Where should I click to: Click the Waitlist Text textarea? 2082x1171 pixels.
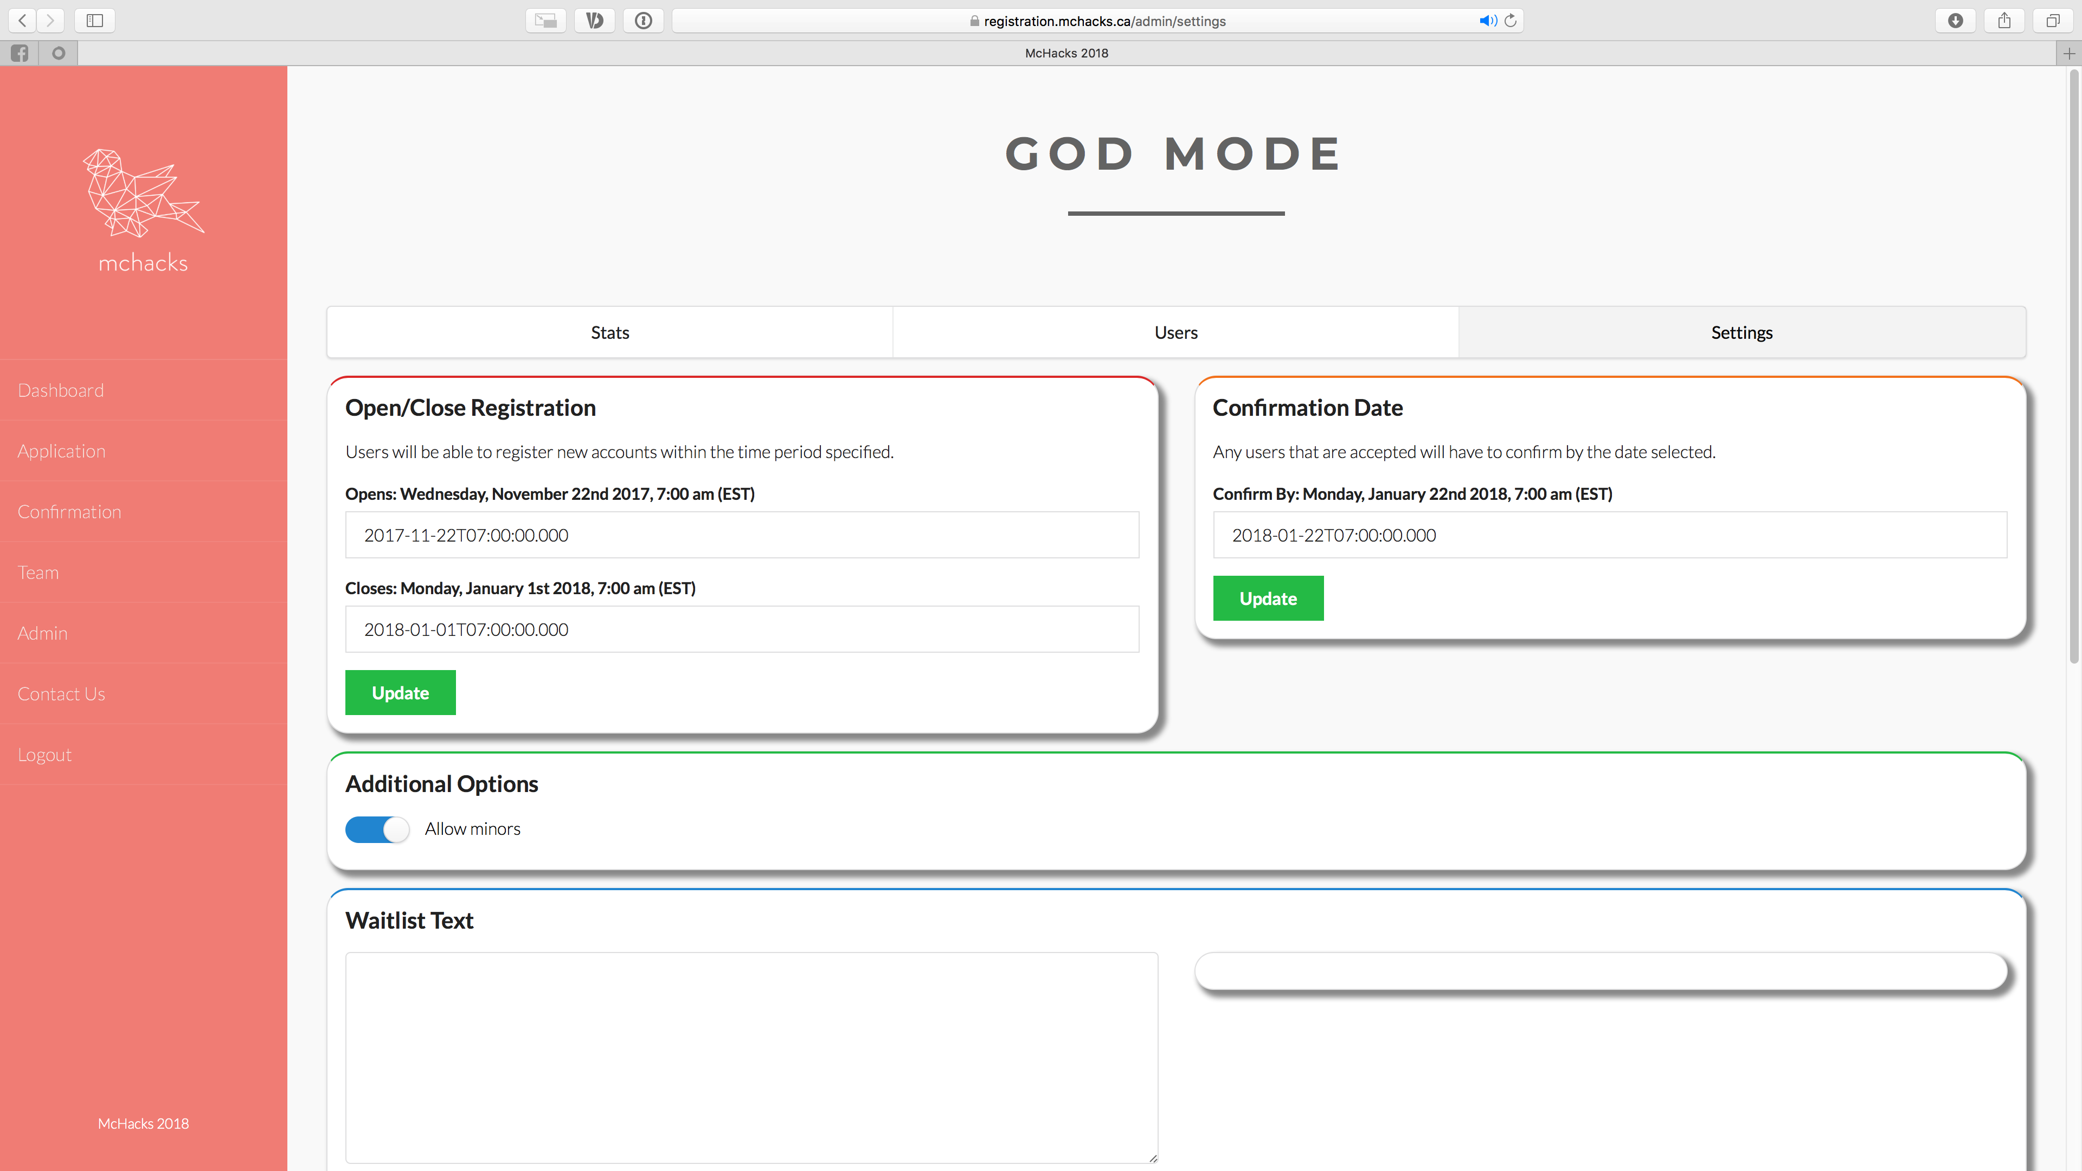[751, 1057]
